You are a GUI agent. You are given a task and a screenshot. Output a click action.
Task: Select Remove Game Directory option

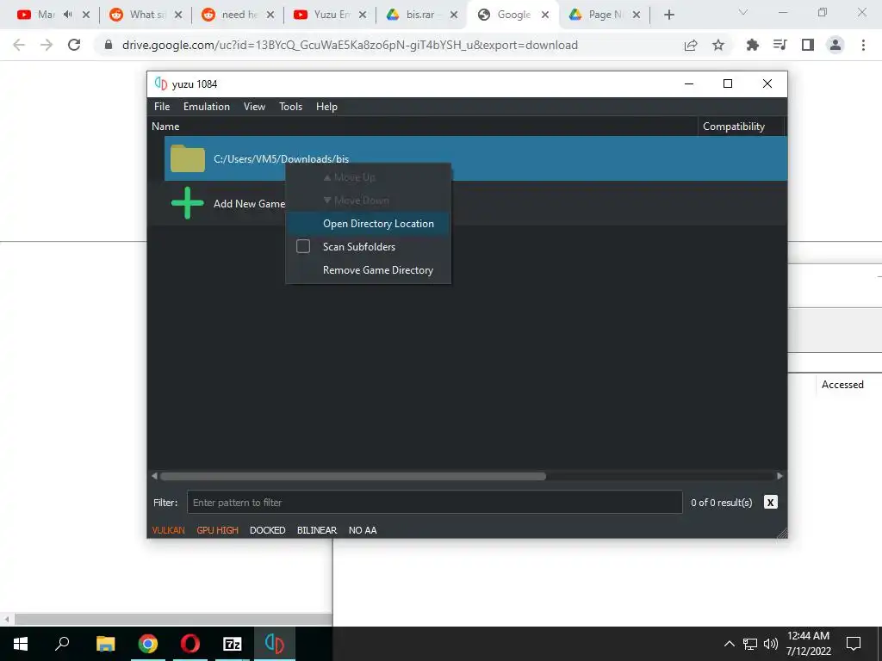click(x=369, y=269)
